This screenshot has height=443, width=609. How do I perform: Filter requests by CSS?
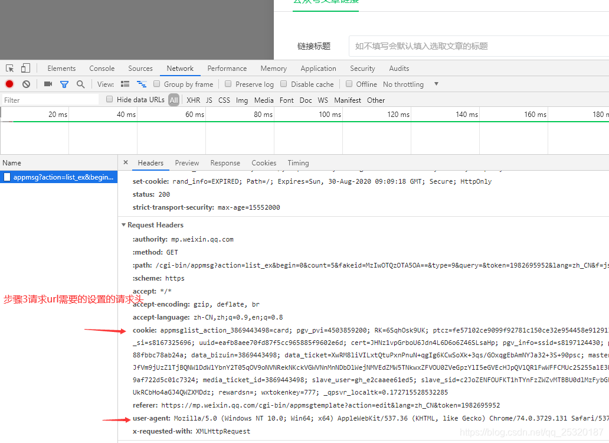pos(224,100)
